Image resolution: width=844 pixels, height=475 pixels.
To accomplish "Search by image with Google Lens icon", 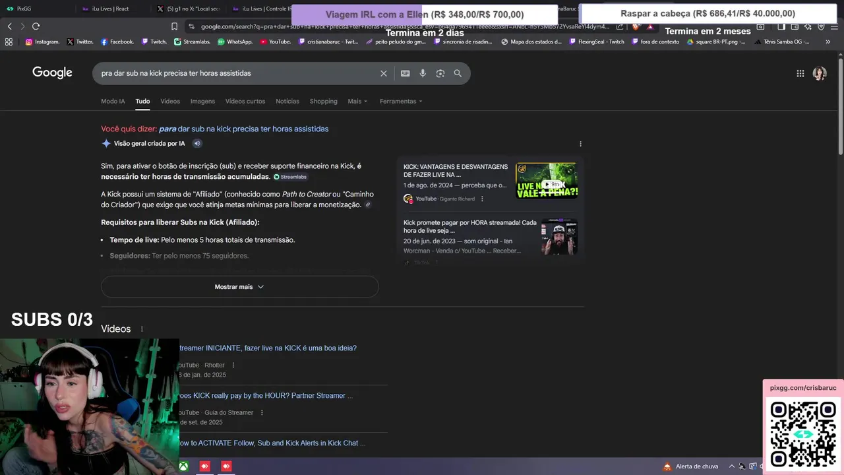I will (440, 73).
